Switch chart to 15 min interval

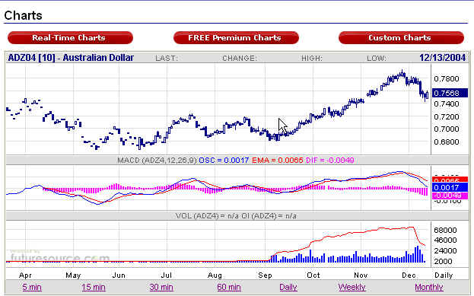[94, 287]
